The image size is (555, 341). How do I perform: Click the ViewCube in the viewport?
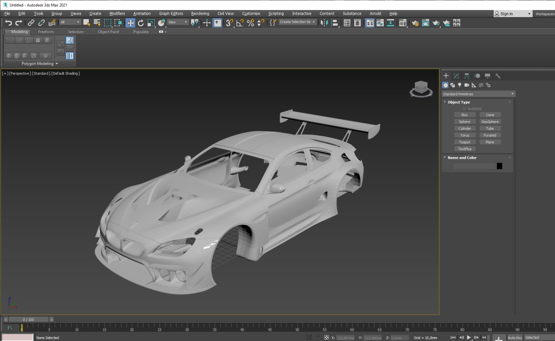pyautogui.click(x=421, y=89)
